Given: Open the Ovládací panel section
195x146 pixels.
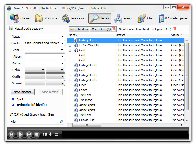Looking at the screenshot, I should pos(173,18).
